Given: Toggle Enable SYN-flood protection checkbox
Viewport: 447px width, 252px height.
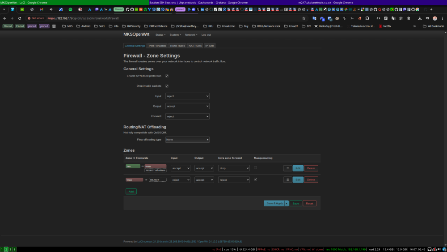Looking at the screenshot, I should (x=167, y=76).
